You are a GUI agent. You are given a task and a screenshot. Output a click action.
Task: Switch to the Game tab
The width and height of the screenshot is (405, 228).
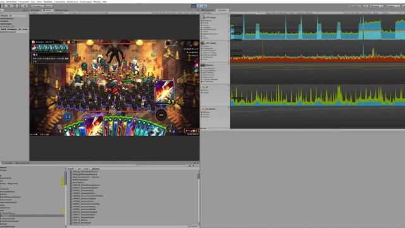click(47, 10)
